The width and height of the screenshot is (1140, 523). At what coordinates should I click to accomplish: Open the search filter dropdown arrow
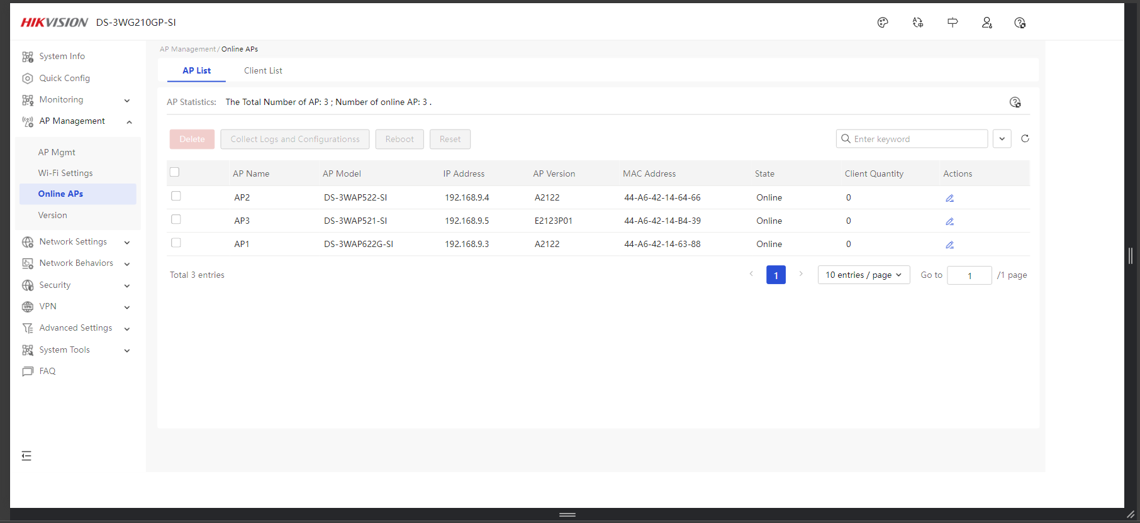click(1002, 139)
